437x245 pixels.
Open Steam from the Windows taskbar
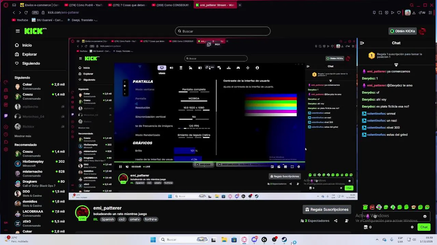(284, 240)
